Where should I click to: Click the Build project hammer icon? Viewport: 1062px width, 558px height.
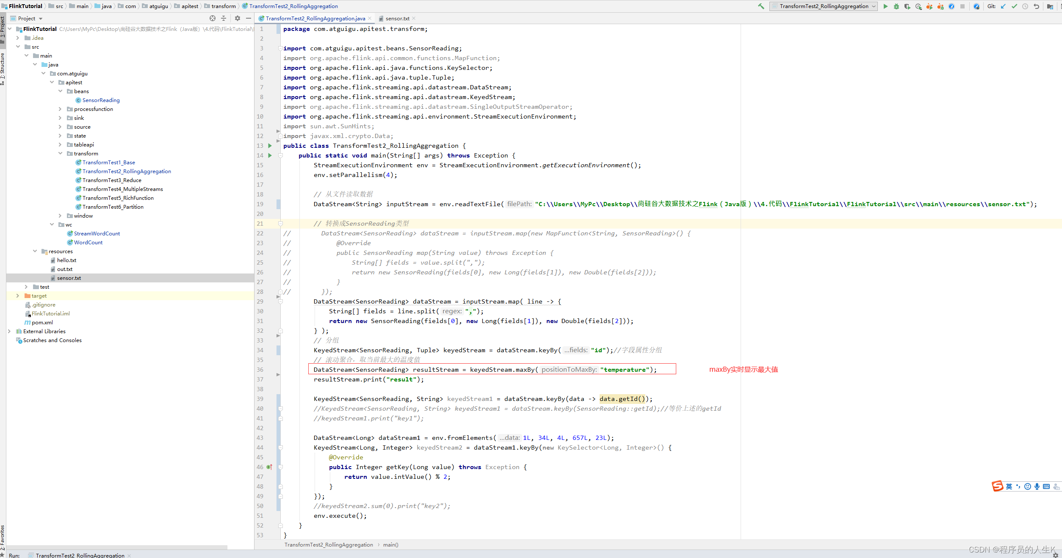point(761,6)
